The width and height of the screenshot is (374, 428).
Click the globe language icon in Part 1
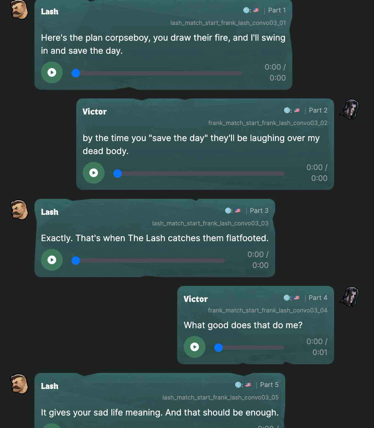coord(246,10)
